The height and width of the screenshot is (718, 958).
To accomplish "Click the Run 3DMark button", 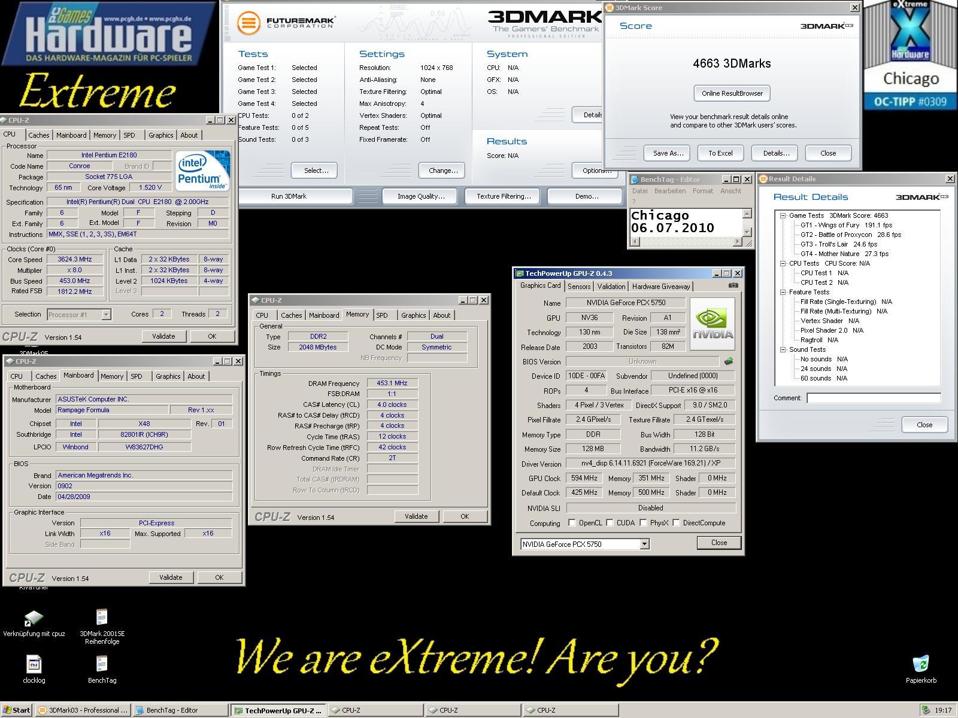I will (x=289, y=196).
